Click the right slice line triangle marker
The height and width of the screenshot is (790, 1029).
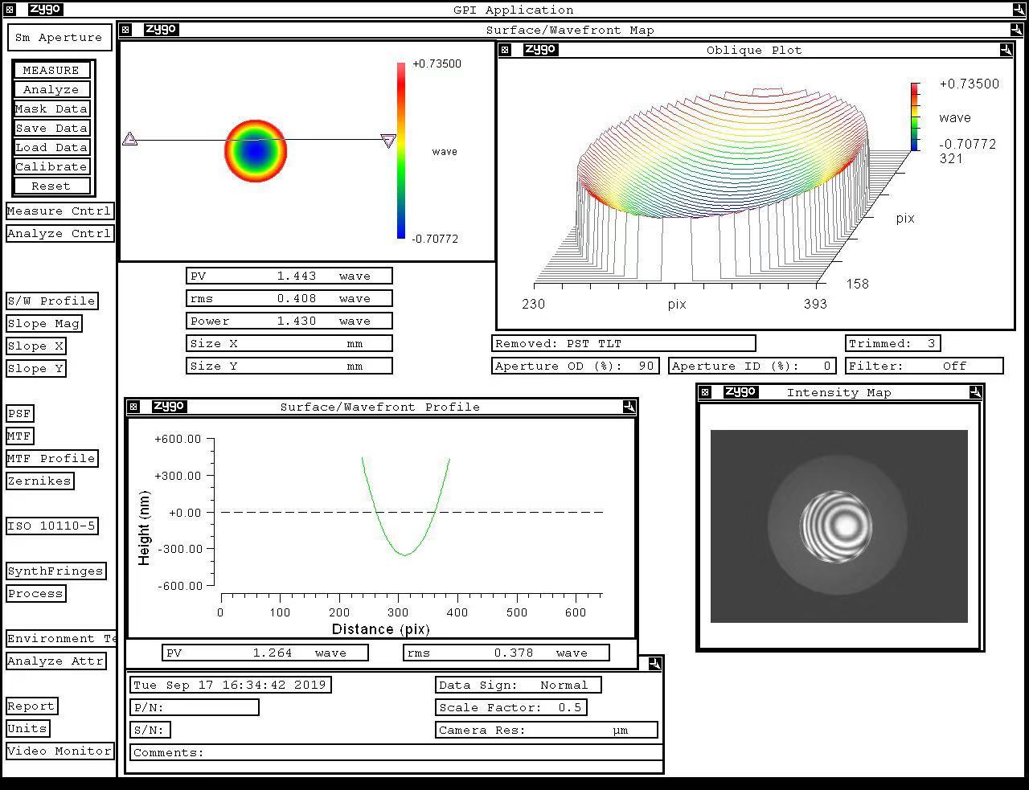pos(388,141)
